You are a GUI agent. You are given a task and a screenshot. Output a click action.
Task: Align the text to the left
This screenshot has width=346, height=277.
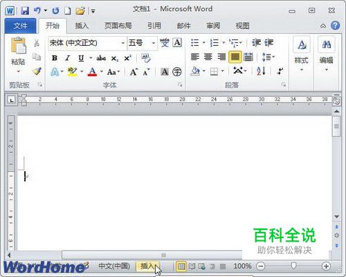pos(195,57)
